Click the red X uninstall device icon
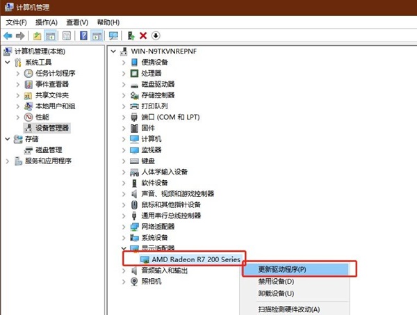Screen dimensions: 417x315 [143, 35]
